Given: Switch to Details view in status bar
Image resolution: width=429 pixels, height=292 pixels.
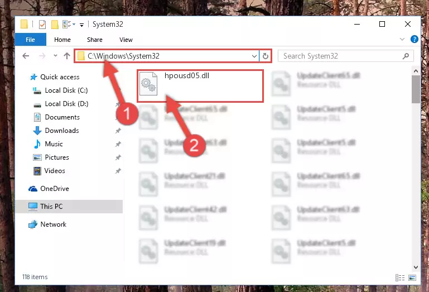Looking at the screenshot, I should pyautogui.click(x=400, y=277).
